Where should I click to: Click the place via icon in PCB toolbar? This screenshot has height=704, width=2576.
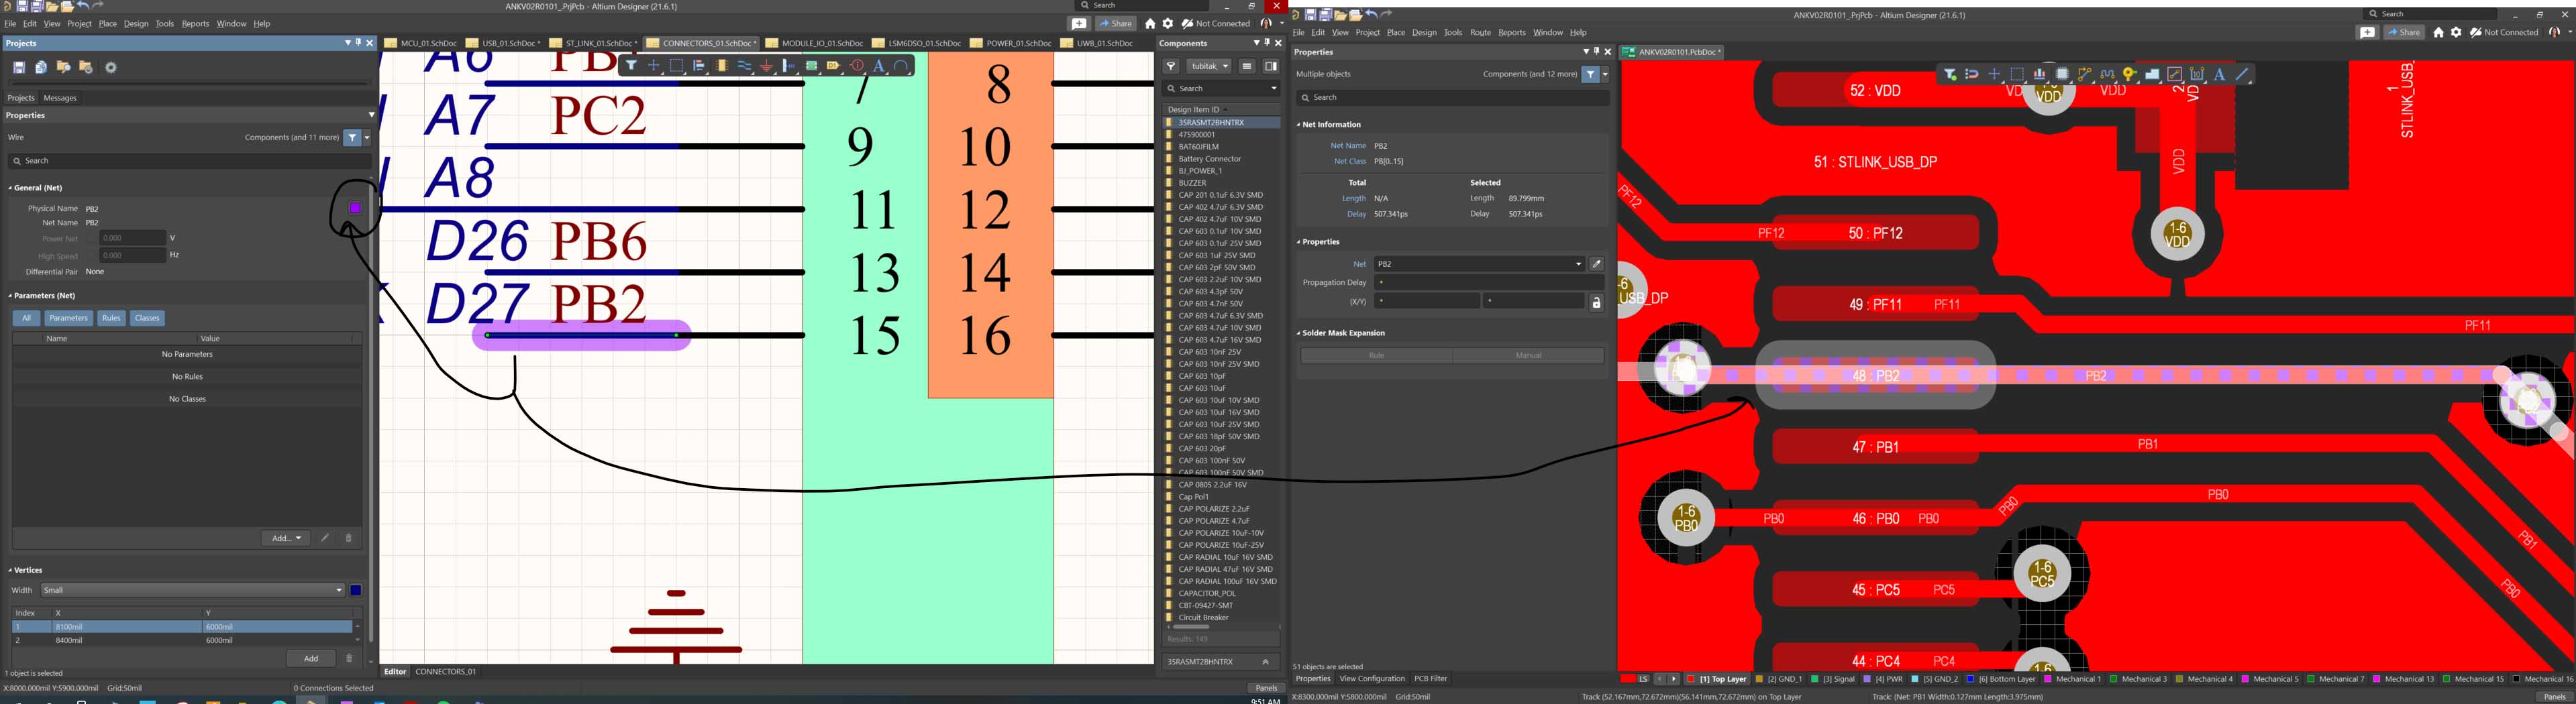tap(2130, 75)
